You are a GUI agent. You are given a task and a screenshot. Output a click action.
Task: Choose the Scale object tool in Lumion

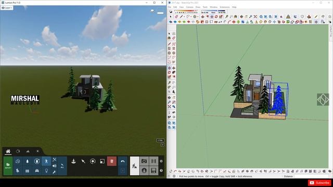(102, 162)
